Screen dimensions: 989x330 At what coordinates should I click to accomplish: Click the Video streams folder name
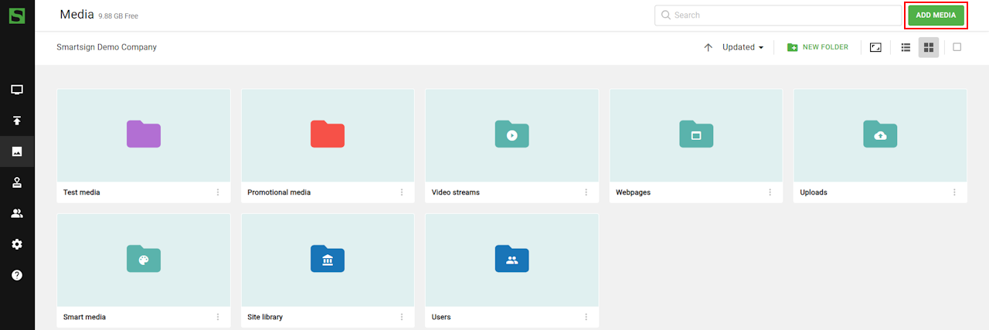pyautogui.click(x=456, y=192)
